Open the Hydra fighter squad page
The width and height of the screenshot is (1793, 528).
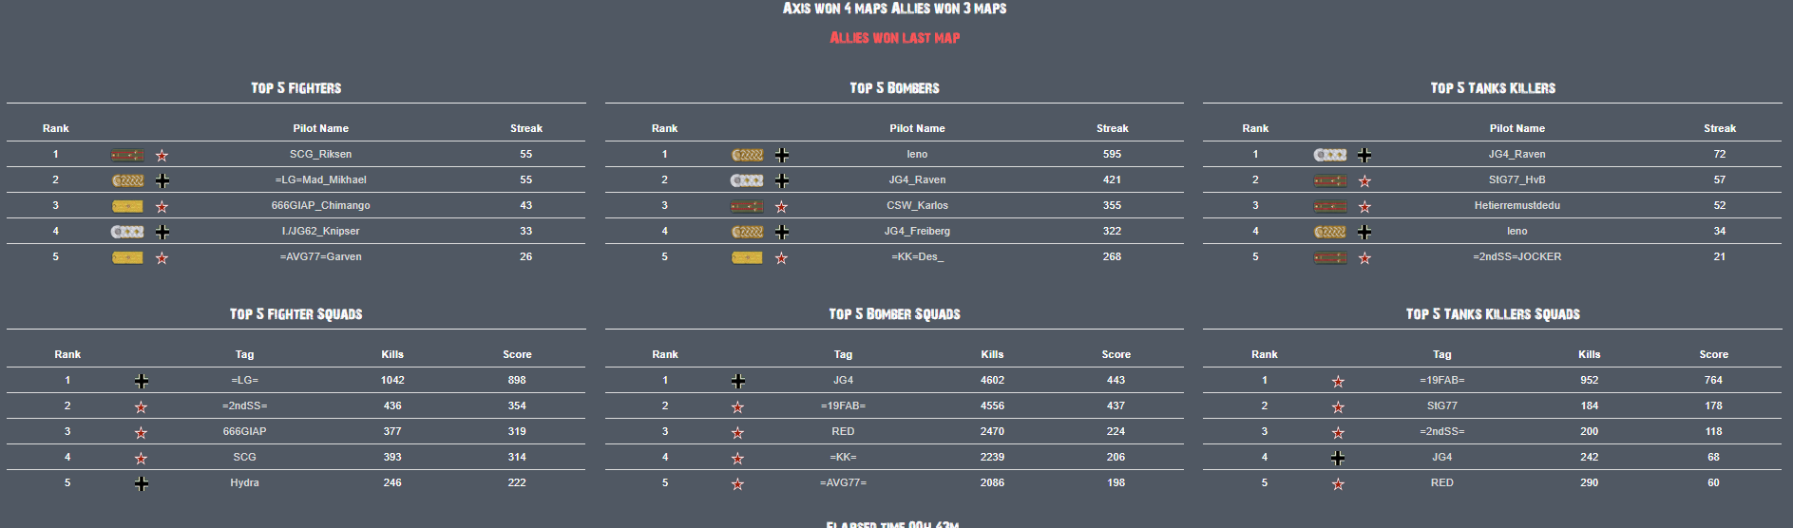244,482
